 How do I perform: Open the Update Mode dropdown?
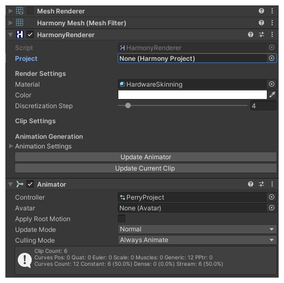pos(197,229)
